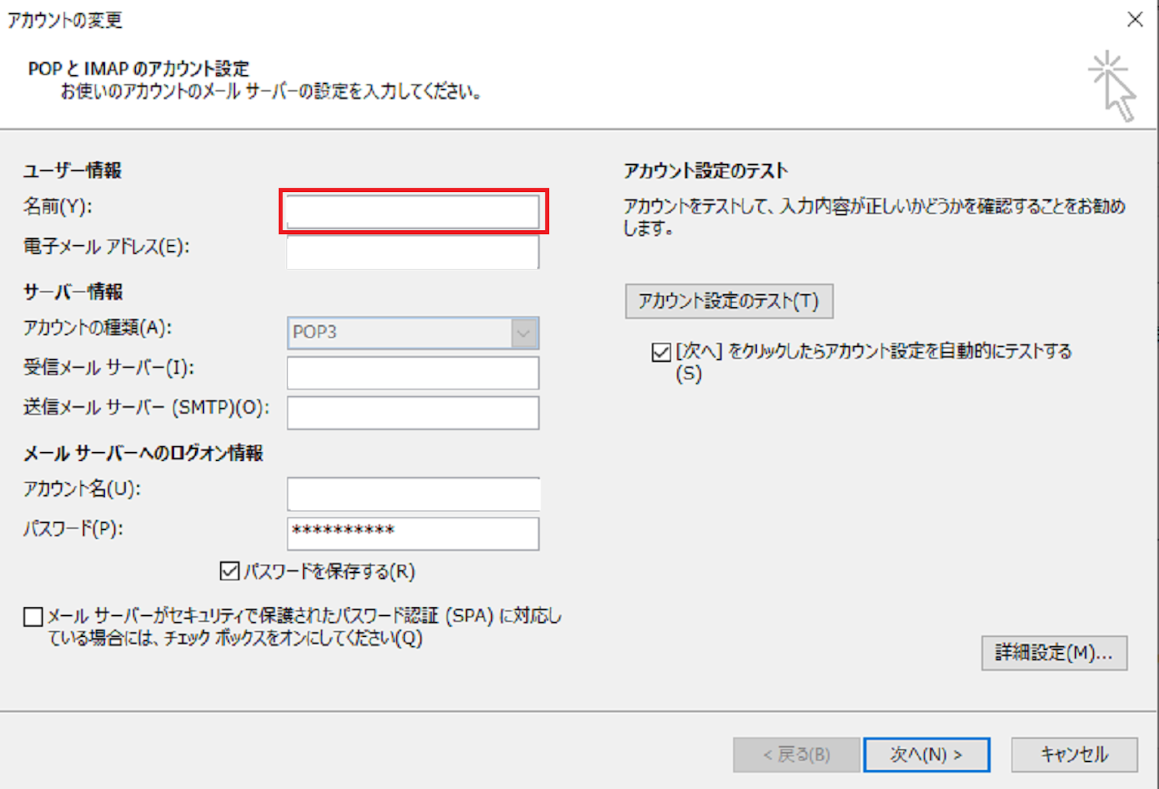Open 詳細設定(M)... settings
The width and height of the screenshot is (1159, 789).
(1054, 653)
